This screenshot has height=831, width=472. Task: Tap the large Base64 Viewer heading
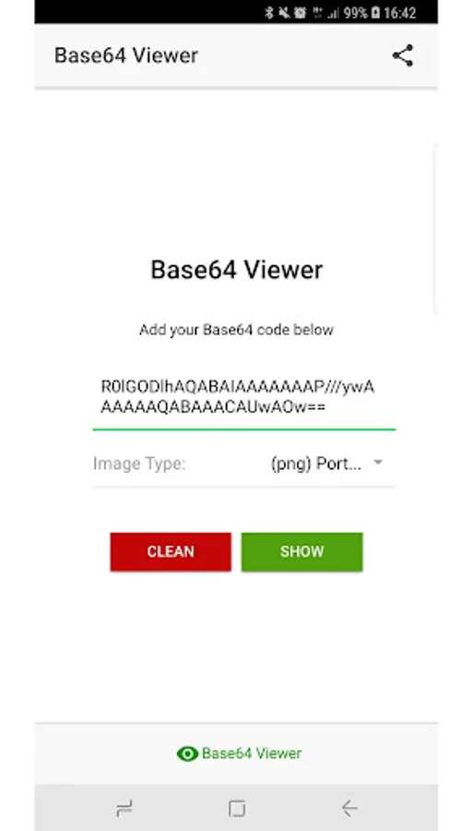tap(237, 270)
